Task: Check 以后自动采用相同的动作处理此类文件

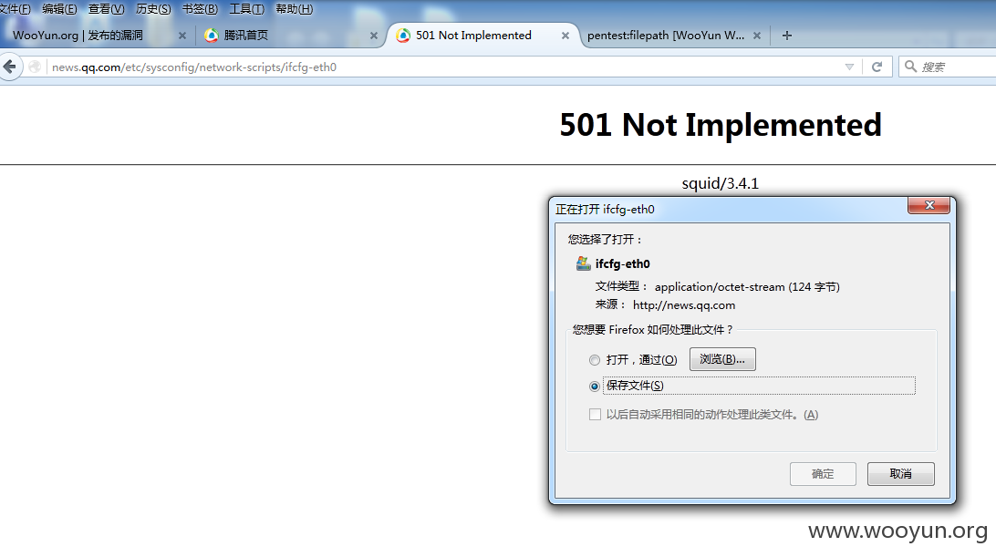Action: 596,415
